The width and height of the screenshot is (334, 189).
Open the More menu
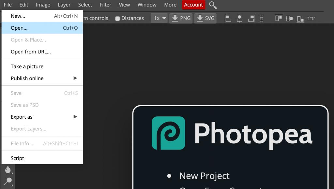pos(170,5)
